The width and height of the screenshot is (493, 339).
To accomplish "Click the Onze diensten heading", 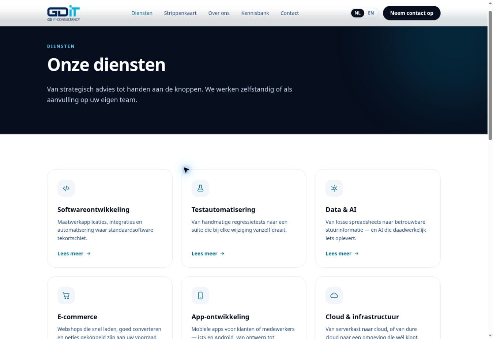I will 106,65.
